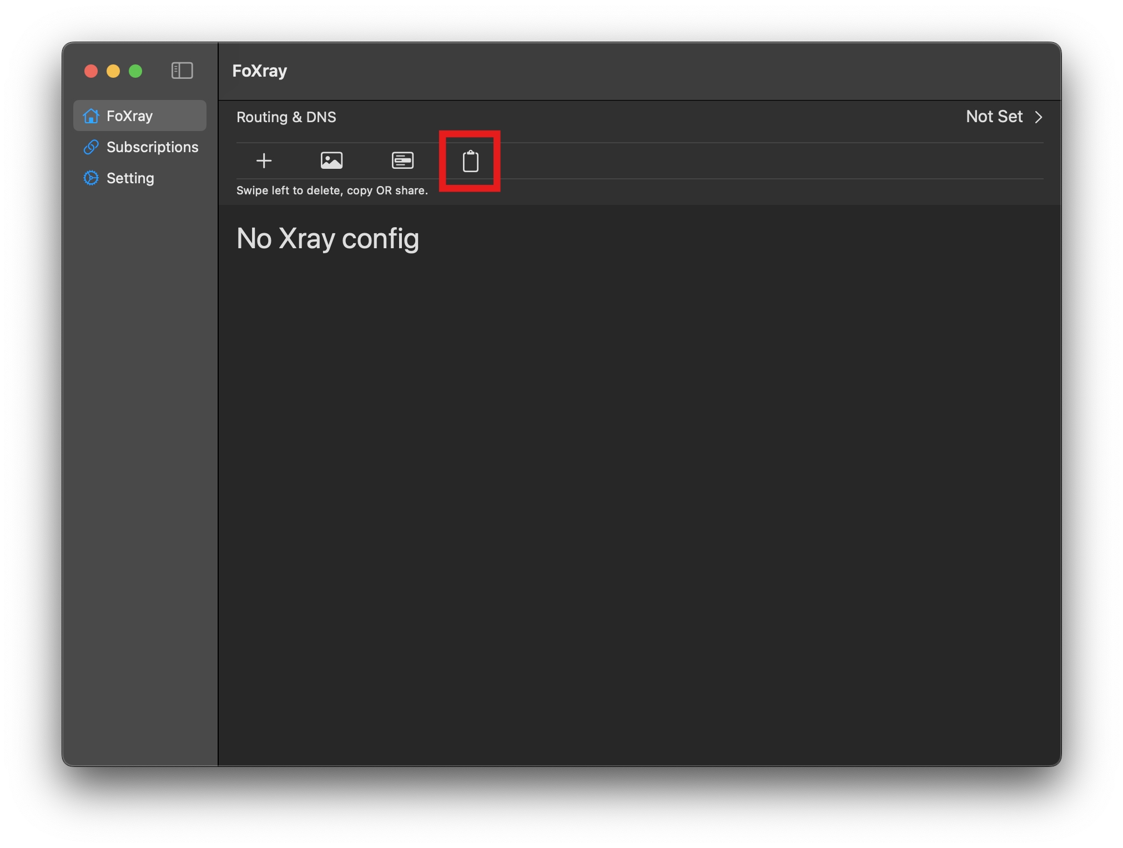Open the Subscriptions sidebar page
The height and width of the screenshot is (848, 1123).
point(152,147)
